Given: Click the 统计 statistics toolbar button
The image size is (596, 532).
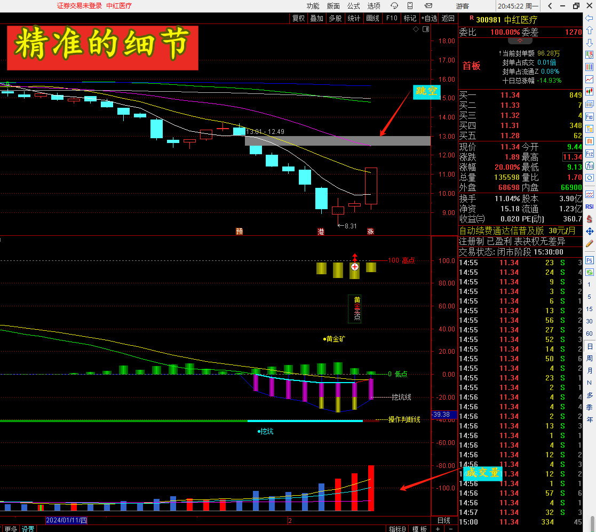Looking at the screenshot, I should click(x=354, y=18).
